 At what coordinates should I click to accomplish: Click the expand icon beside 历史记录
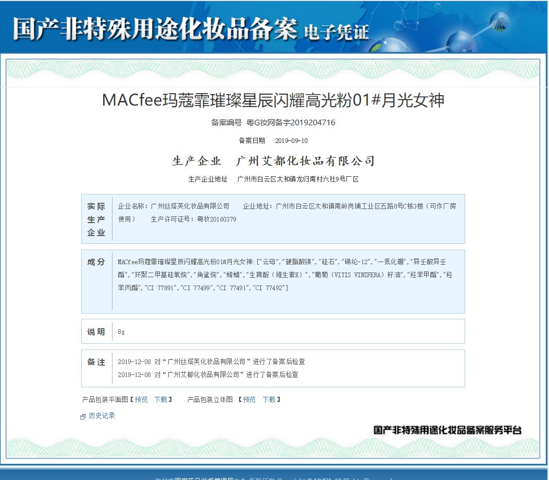[83, 417]
